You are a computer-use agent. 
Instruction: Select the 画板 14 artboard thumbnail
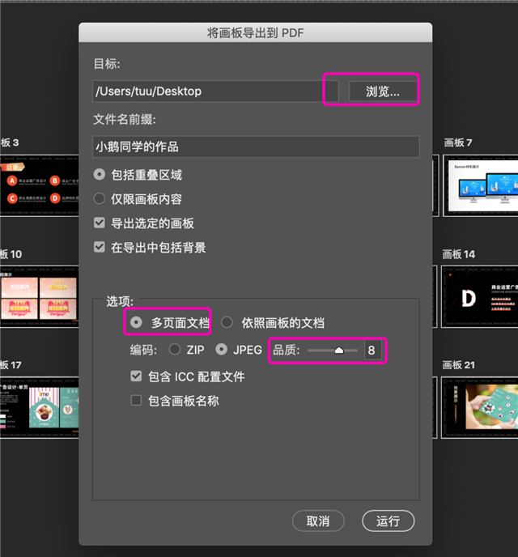[479, 296]
